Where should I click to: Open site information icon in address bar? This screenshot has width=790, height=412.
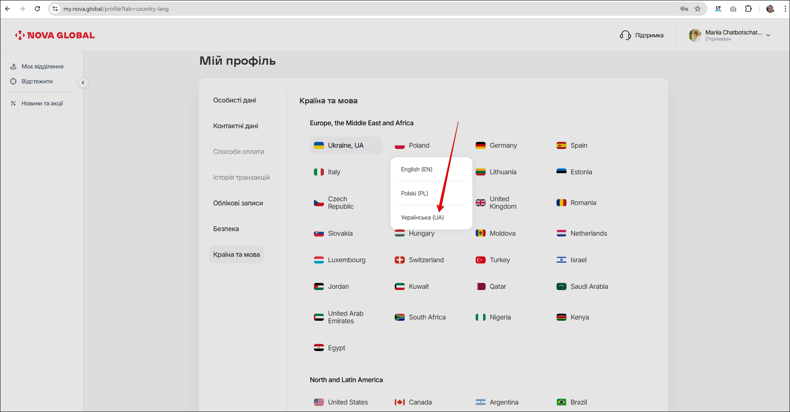(55, 9)
